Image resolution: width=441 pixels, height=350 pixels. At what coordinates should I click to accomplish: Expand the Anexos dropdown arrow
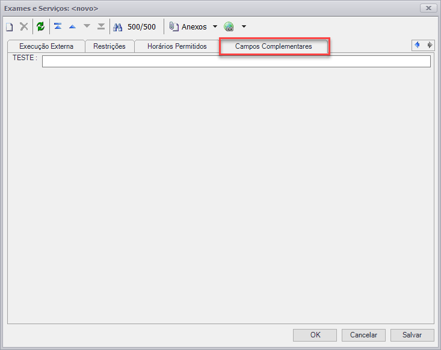tap(215, 26)
